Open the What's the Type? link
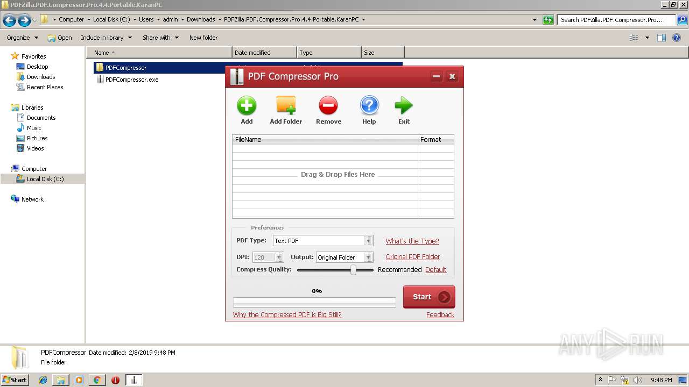The image size is (689, 387). click(x=412, y=241)
